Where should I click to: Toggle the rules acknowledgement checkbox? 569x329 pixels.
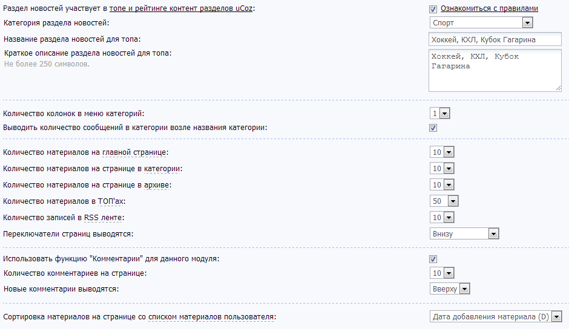(x=433, y=9)
